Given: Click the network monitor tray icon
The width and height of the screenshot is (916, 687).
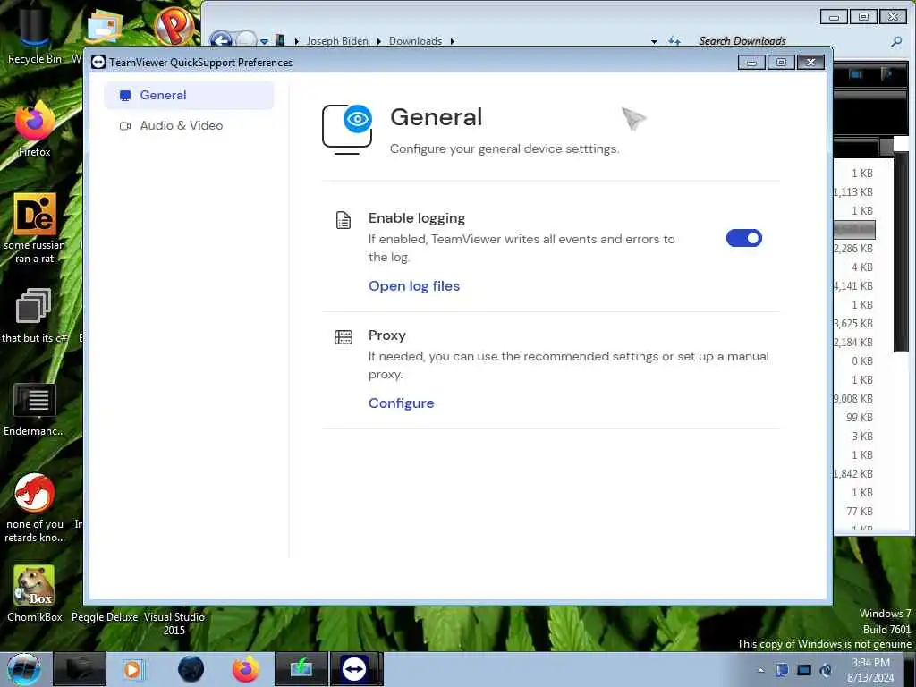Looking at the screenshot, I should (x=804, y=670).
